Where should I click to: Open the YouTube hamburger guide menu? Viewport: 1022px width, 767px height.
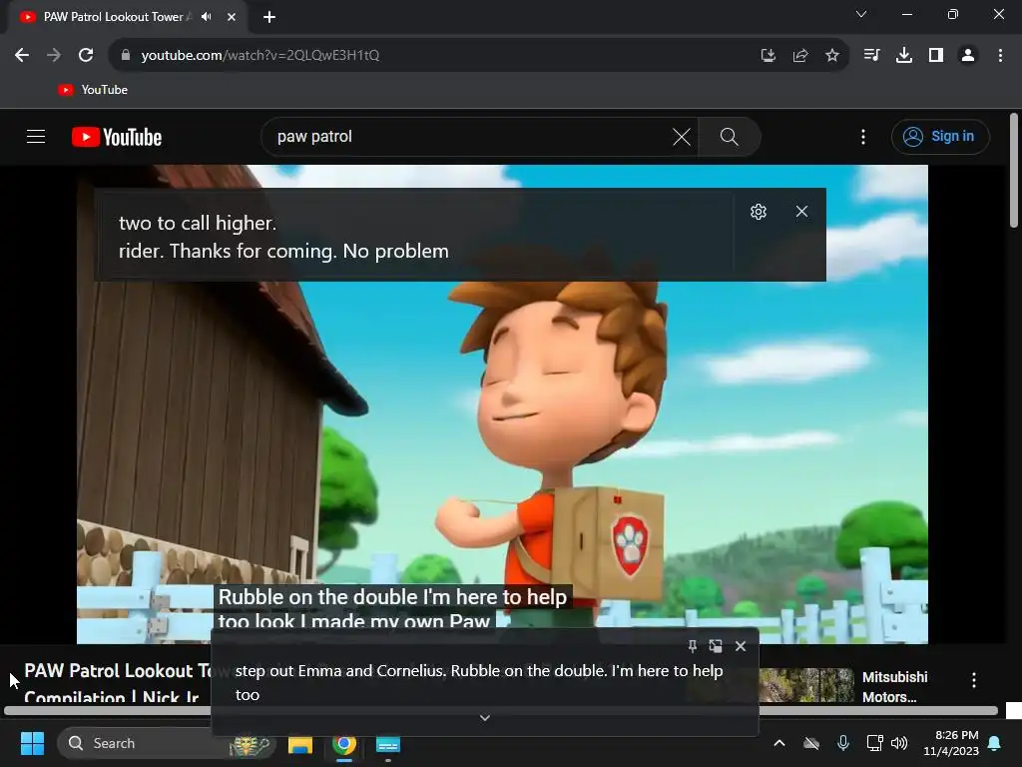point(36,136)
